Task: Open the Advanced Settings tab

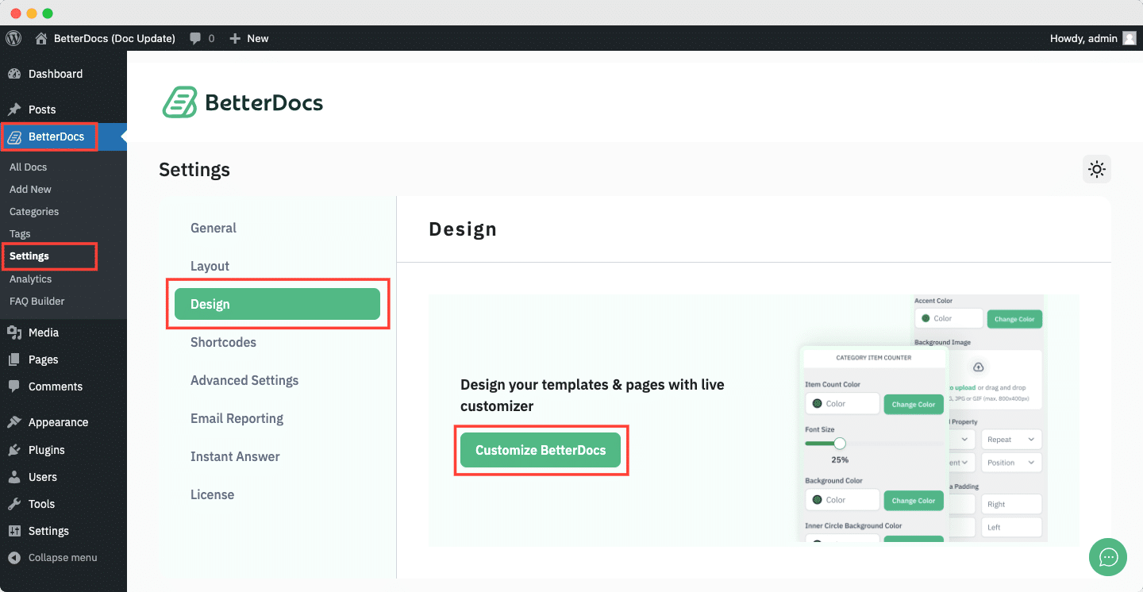Action: pyautogui.click(x=244, y=380)
